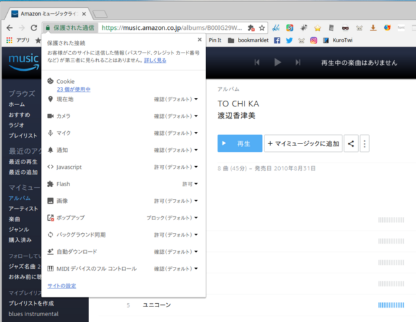Click the blue 再生 play button
The image size is (416, 322).
pyautogui.click(x=240, y=143)
